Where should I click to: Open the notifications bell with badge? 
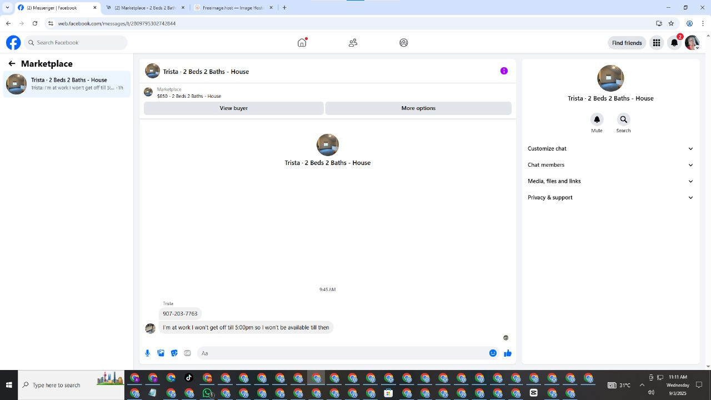click(674, 43)
